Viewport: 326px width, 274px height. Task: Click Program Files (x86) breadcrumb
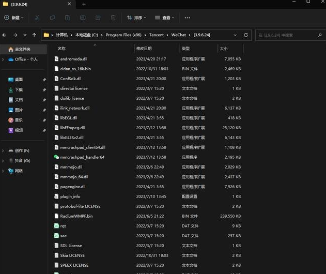pos(123,35)
